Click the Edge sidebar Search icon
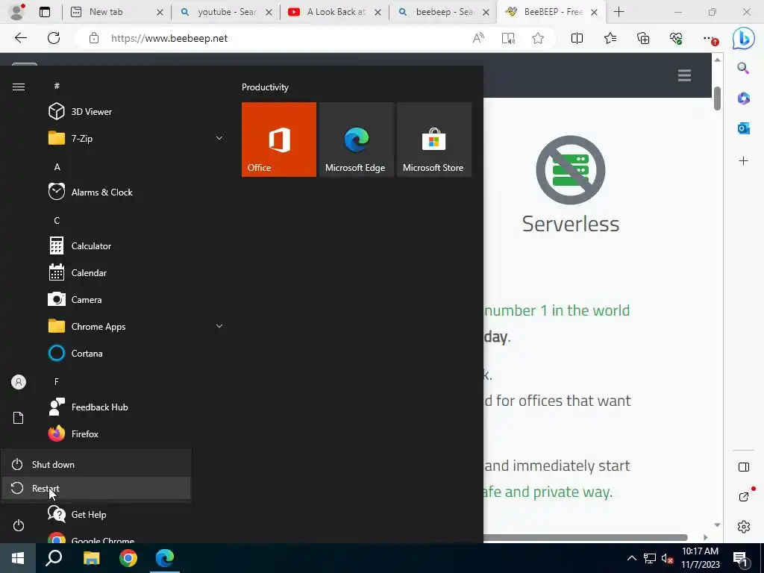The width and height of the screenshot is (764, 573). pos(743,68)
